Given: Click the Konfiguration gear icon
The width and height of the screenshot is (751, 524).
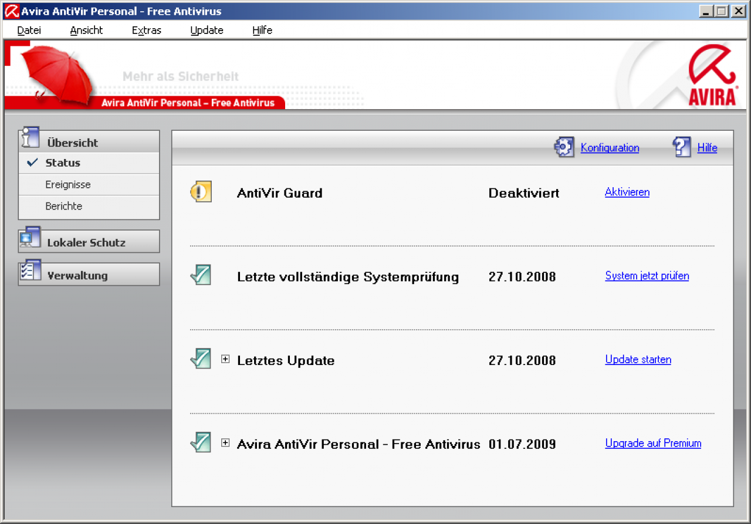Looking at the screenshot, I should pos(564,147).
